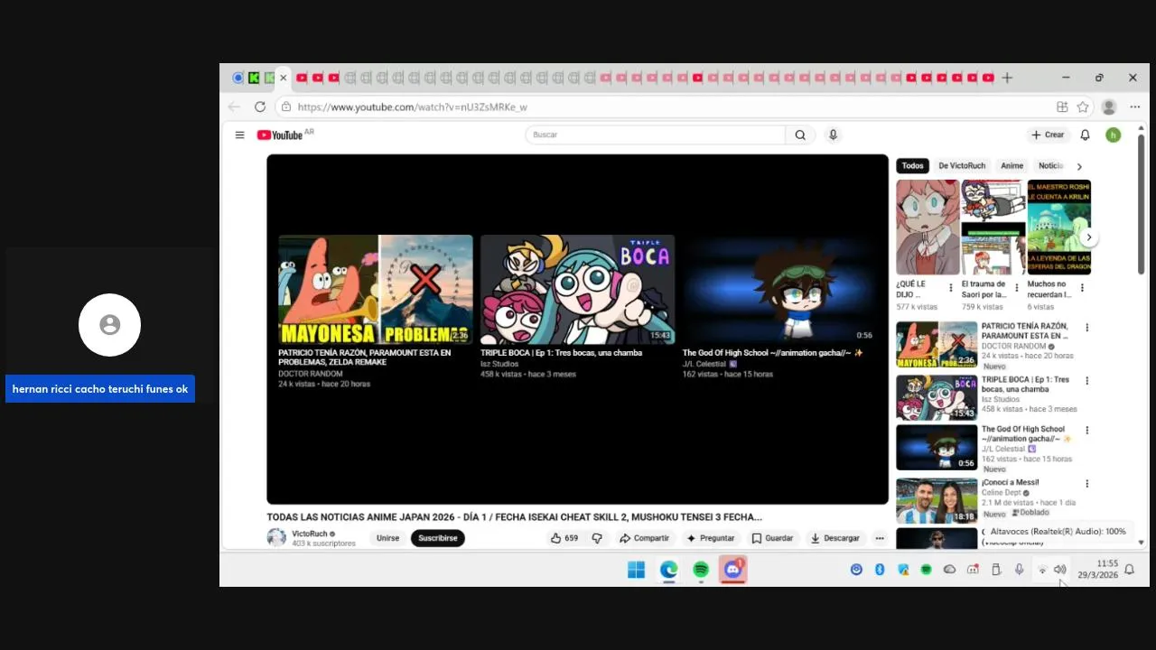This screenshot has width=1156, height=650.
Task: Play end-screen MAYONESA PROBLEMAS video thumbnail
Action: click(376, 289)
